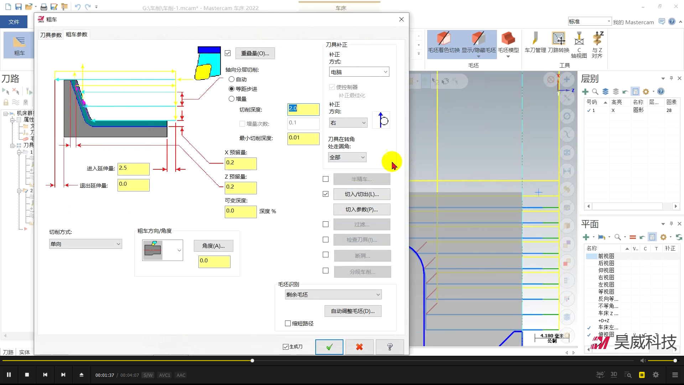Toggle the 缩短路径 checkbox

pos(288,323)
